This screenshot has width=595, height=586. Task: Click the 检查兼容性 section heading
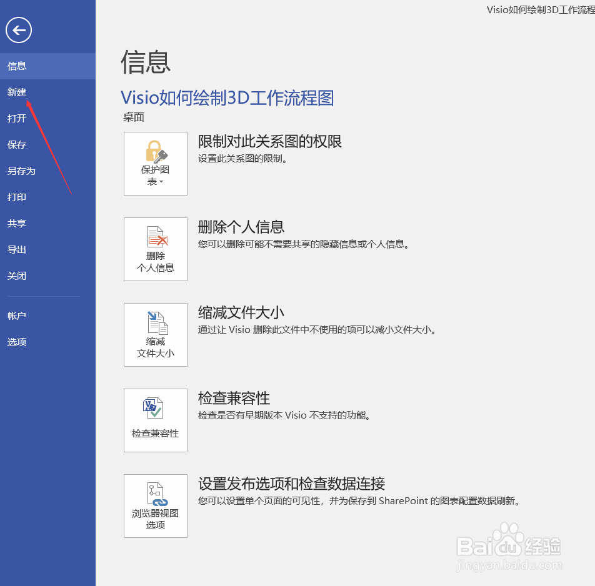click(x=234, y=398)
